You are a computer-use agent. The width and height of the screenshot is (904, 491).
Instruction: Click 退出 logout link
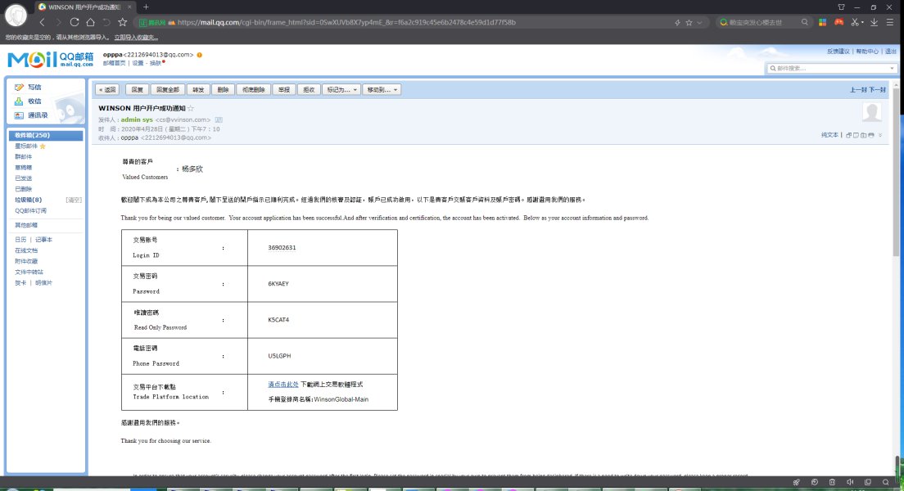891,52
